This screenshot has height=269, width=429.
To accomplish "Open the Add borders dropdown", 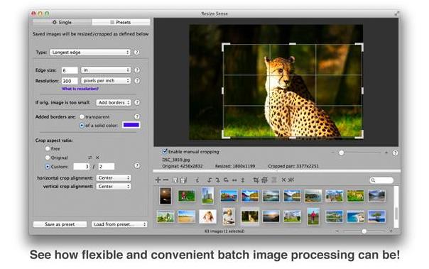I will 113,102.
